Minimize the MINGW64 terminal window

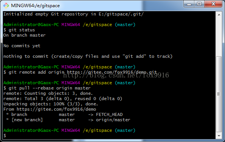pyautogui.click(x=189, y=4)
